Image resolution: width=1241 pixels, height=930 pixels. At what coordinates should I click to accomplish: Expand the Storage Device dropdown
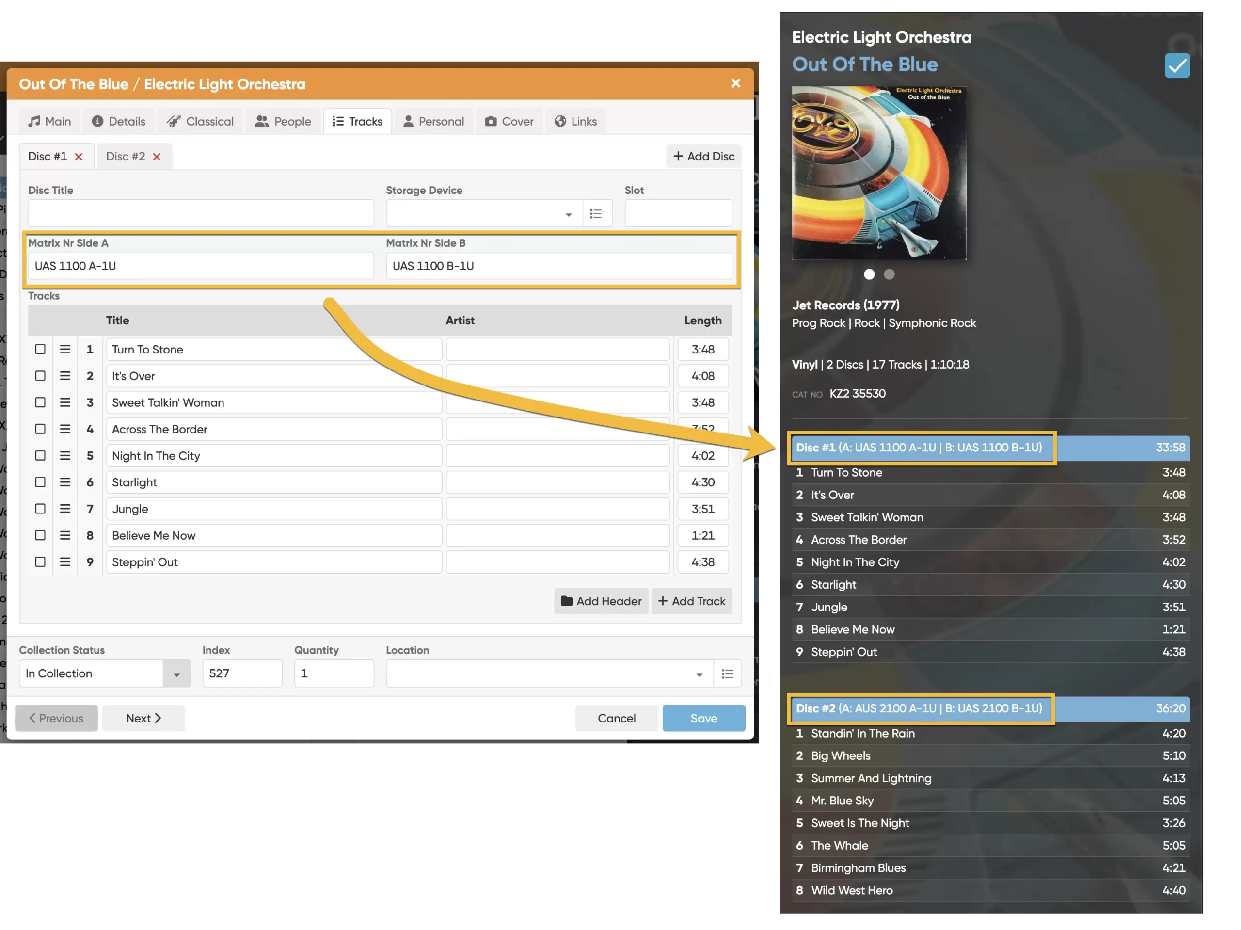[x=568, y=214]
